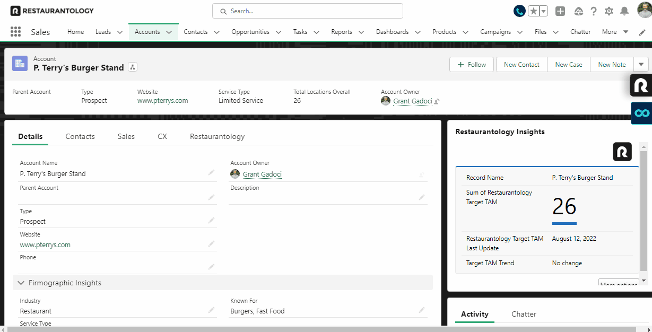Viewport: 652px width, 332px height.
Task: Click the Restaurantology logo in Insights panel
Action: click(x=622, y=152)
